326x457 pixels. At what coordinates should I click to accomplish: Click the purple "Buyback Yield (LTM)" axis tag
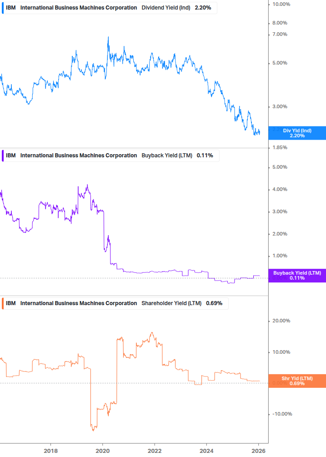(x=297, y=276)
